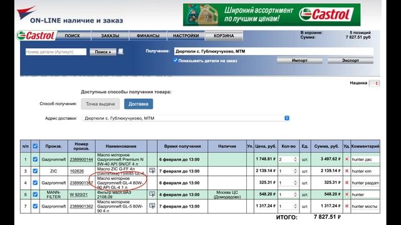Adjust quantity stepper for W 920/21 row

(x=295, y=194)
